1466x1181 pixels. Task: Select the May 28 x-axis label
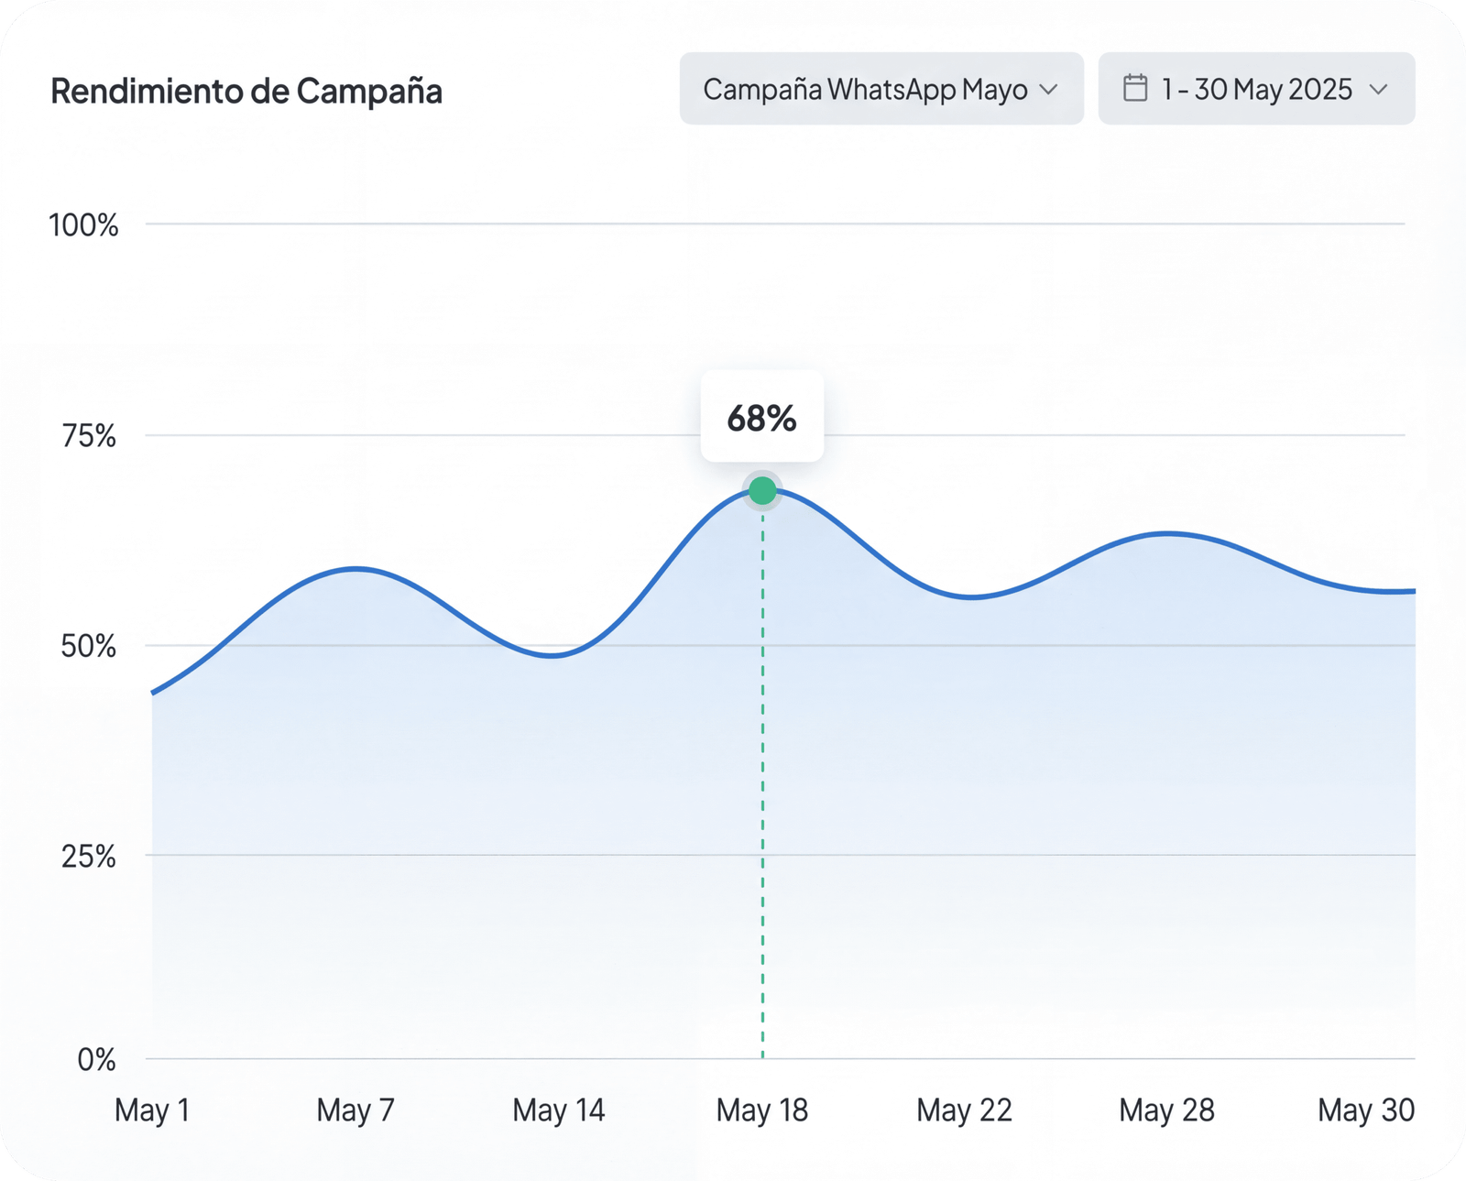1166,1110
